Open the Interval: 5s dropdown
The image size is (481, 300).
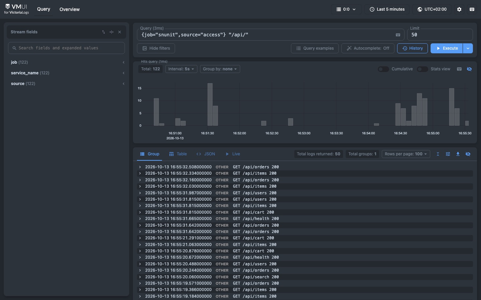point(181,69)
